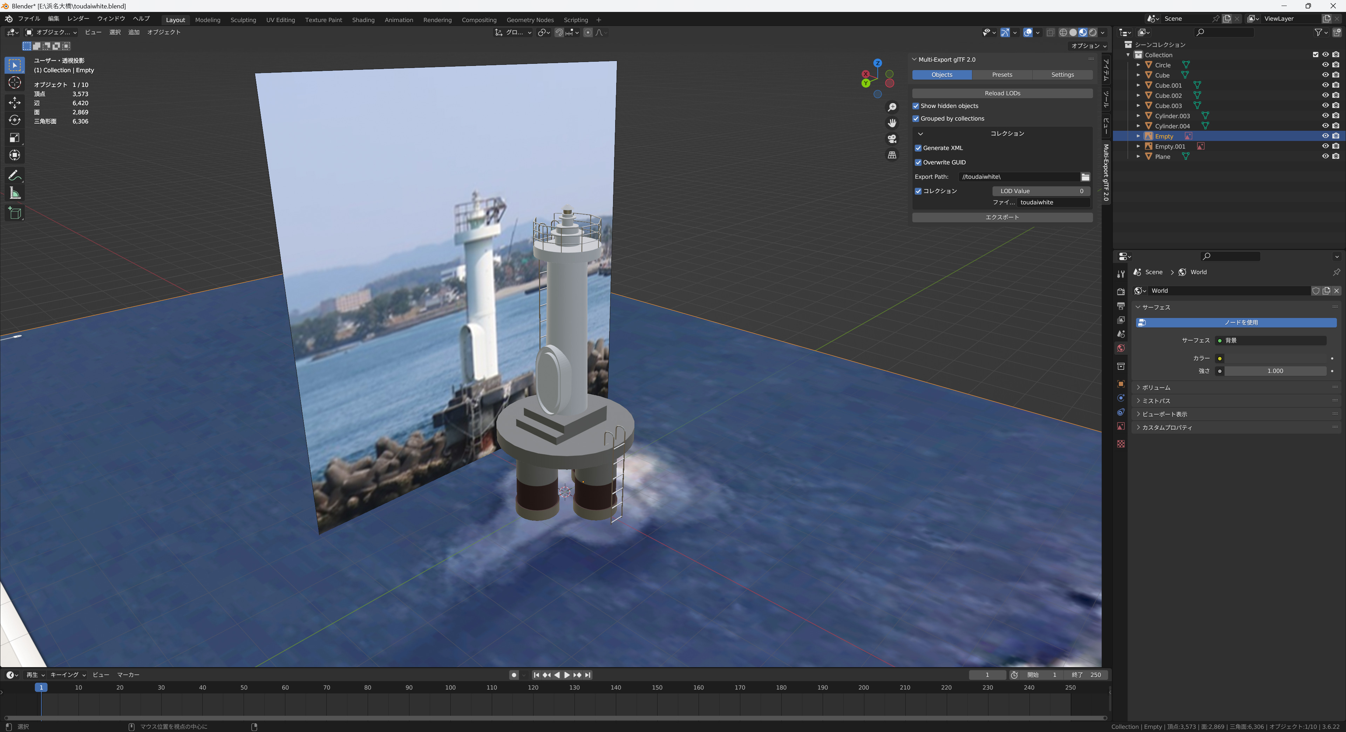Browse export path with folder icon

click(x=1085, y=177)
